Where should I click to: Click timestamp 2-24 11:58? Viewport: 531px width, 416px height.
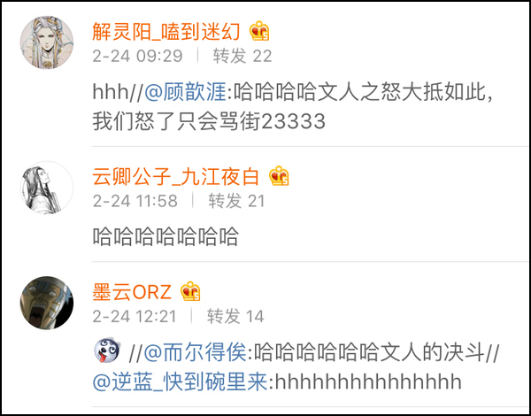(135, 201)
